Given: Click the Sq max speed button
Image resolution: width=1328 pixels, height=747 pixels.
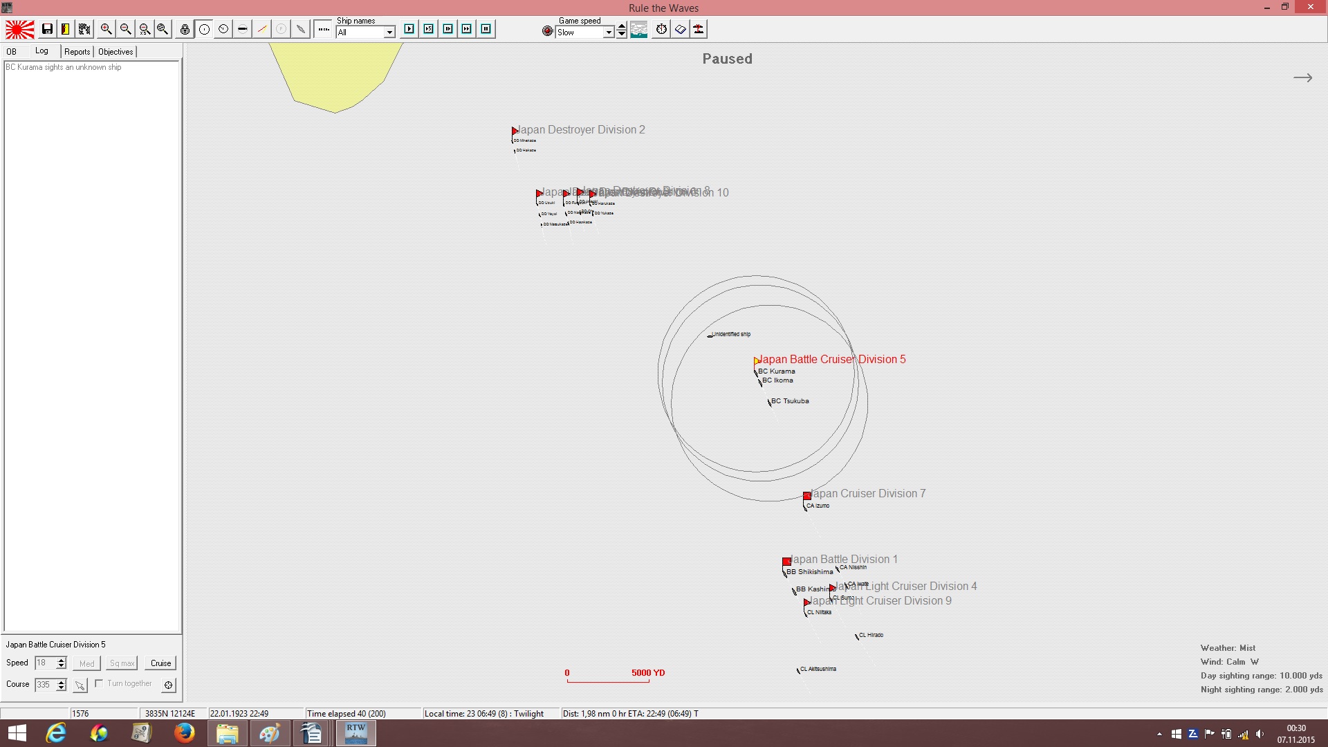Looking at the screenshot, I should [x=122, y=663].
